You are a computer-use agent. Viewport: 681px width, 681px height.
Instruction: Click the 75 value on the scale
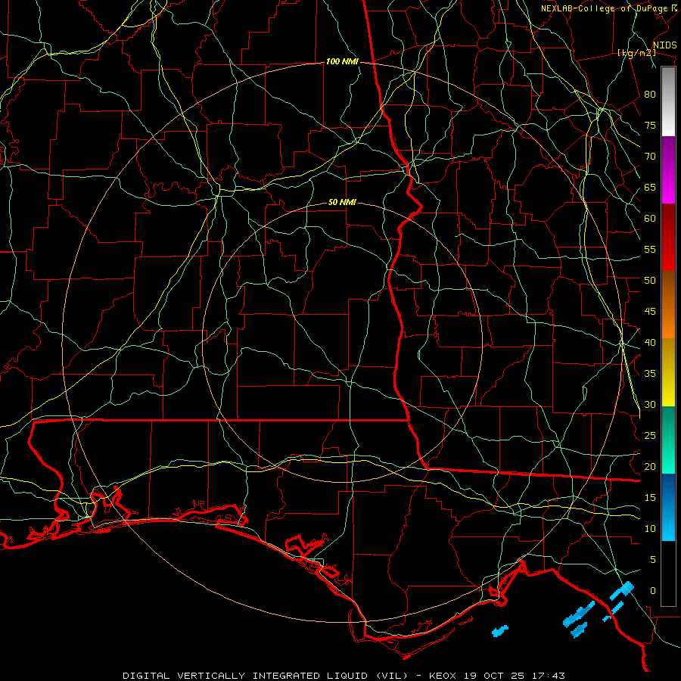click(650, 126)
